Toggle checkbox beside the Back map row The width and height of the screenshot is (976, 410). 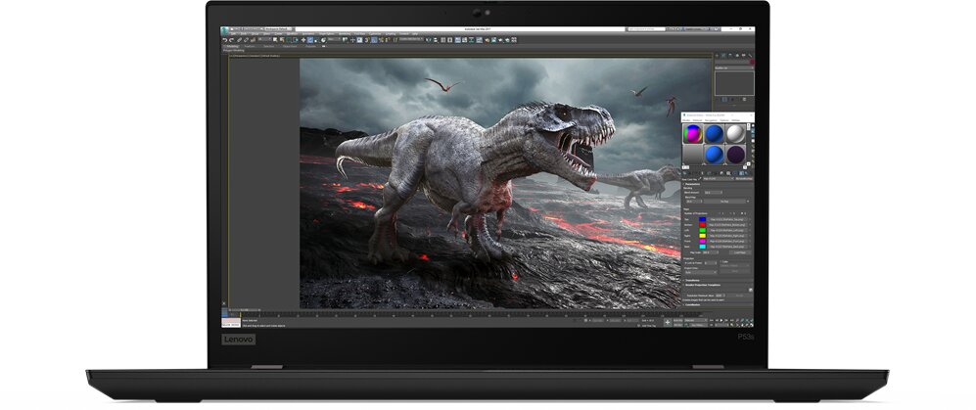(x=750, y=247)
